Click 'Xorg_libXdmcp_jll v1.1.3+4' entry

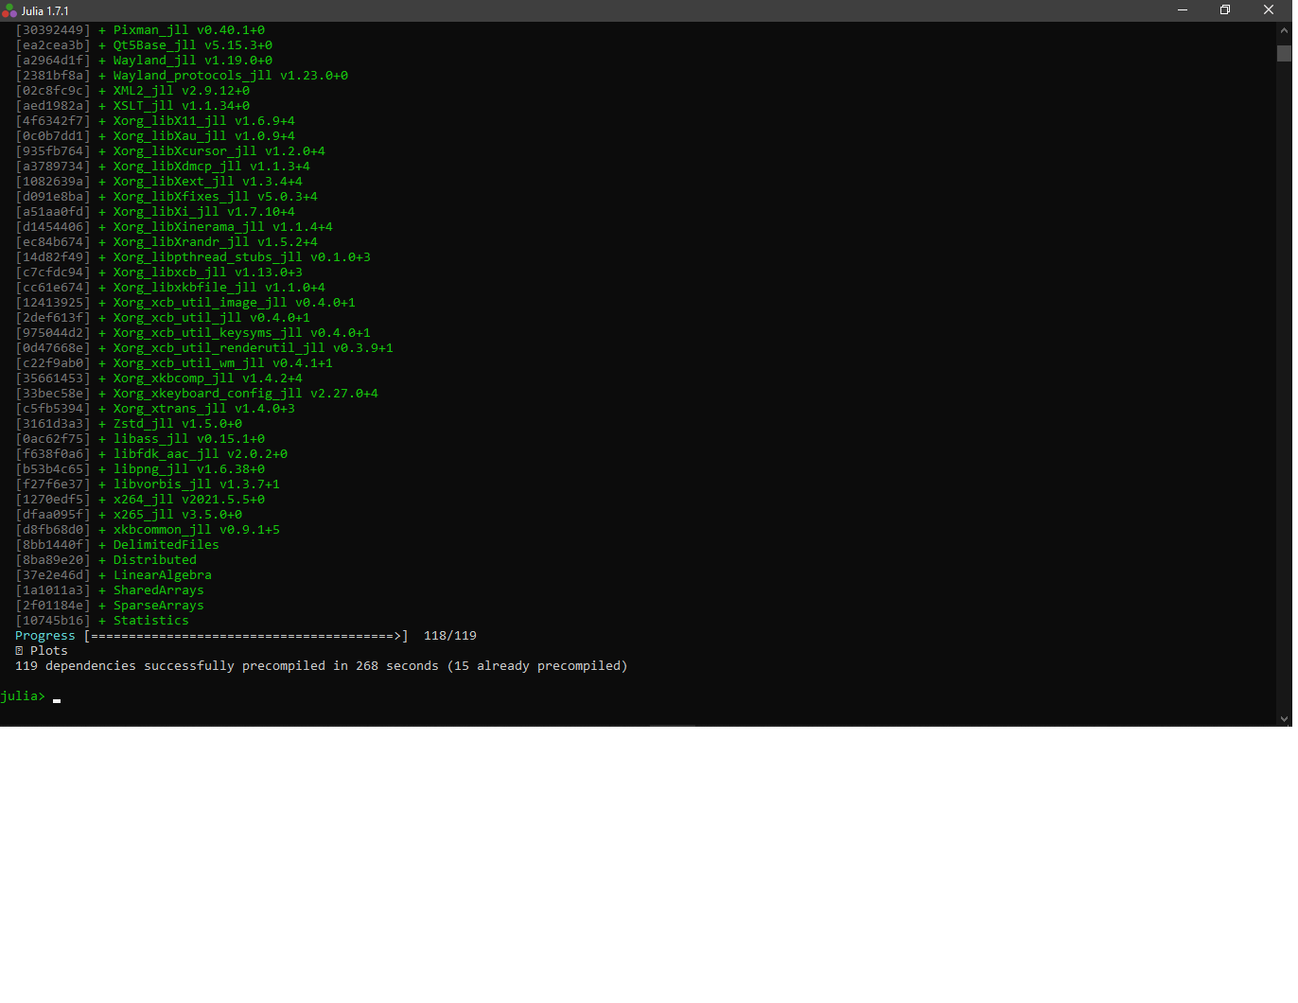(x=212, y=167)
